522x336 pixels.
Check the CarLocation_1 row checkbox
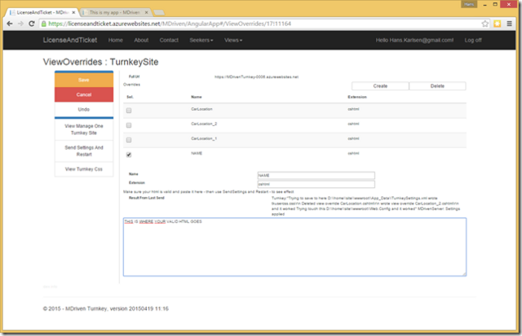click(x=129, y=140)
